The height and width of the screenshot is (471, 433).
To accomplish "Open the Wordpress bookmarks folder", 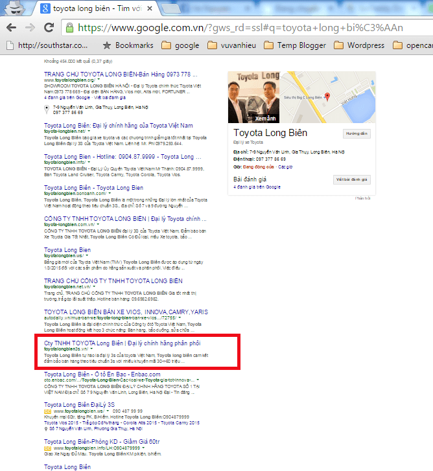I will click(x=359, y=45).
